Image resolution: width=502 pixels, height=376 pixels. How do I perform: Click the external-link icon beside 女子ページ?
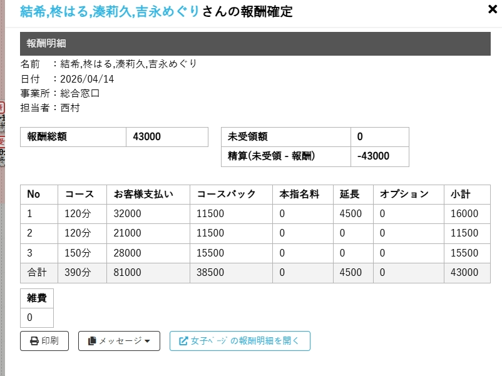[183, 341]
